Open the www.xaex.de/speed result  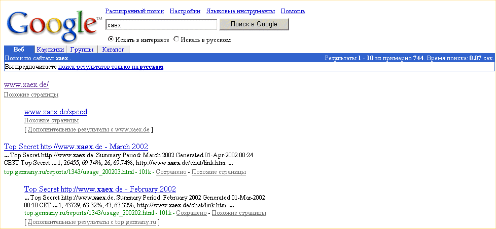click(56, 112)
